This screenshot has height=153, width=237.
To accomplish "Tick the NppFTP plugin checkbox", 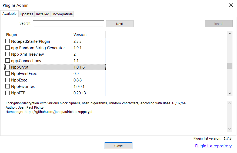I will click(x=8, y=93).
